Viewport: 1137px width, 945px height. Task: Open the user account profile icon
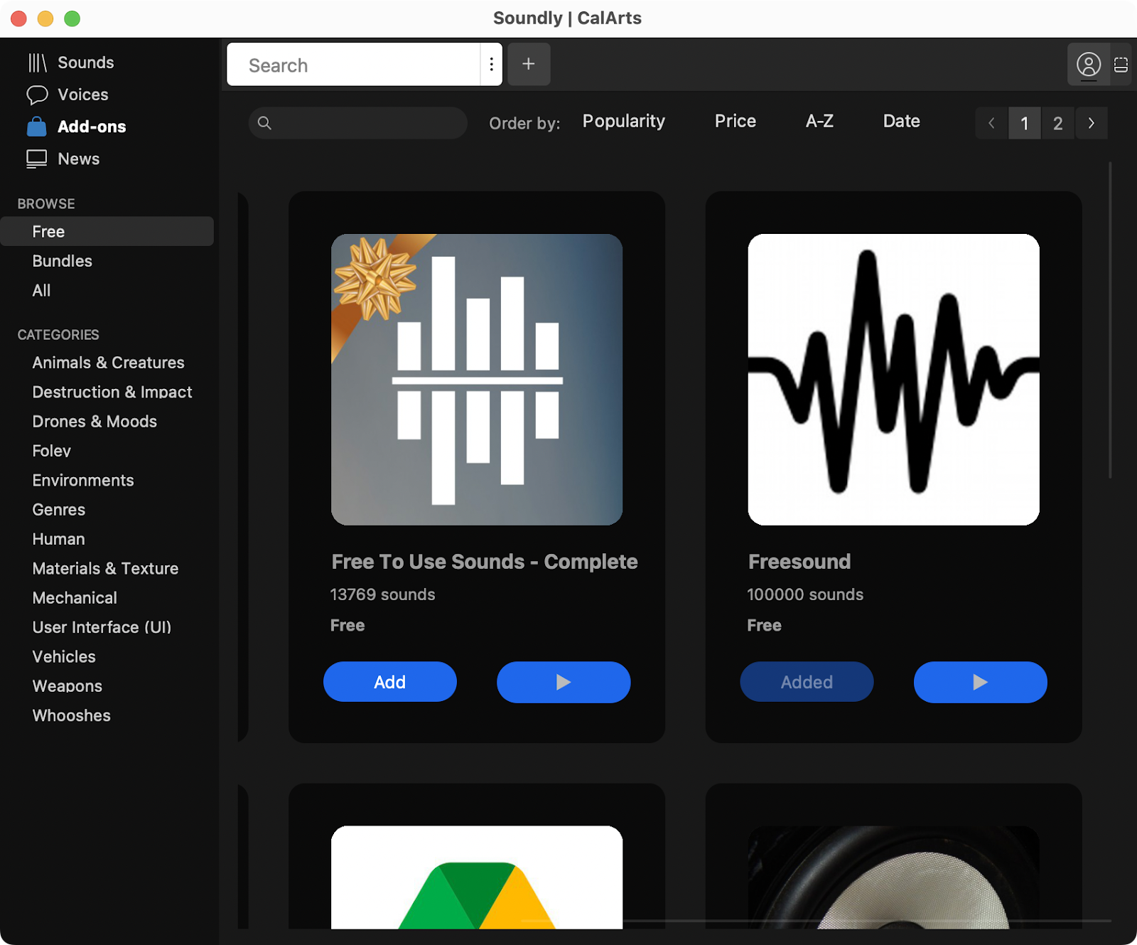(x=1088, y=65)
